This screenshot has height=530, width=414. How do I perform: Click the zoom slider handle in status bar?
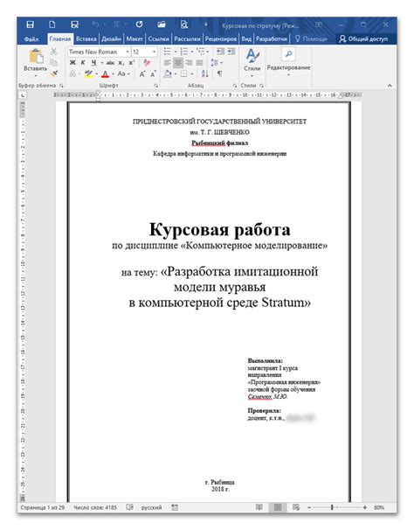click(x=332, y=507)
